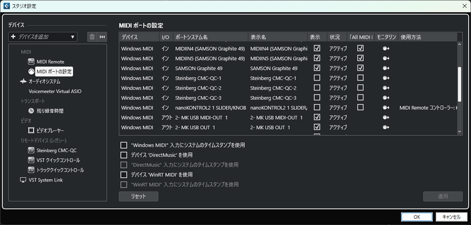471x225 pixels.
Task: Uncheck All MIDI box for SAMSON Graphite 49
Action: point(360,68)
